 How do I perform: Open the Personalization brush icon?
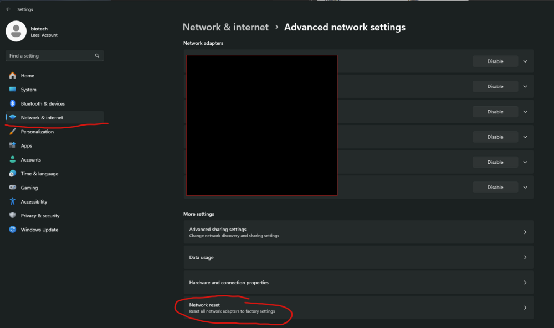coord(13,132)
